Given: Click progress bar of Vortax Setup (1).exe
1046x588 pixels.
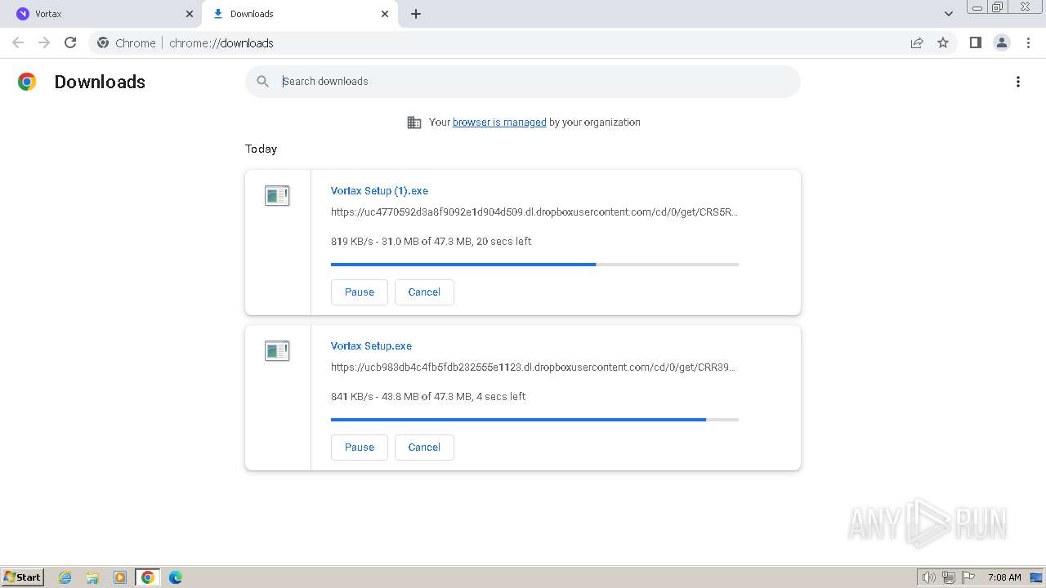Looking at the screenshot, I should click(534, 265).
